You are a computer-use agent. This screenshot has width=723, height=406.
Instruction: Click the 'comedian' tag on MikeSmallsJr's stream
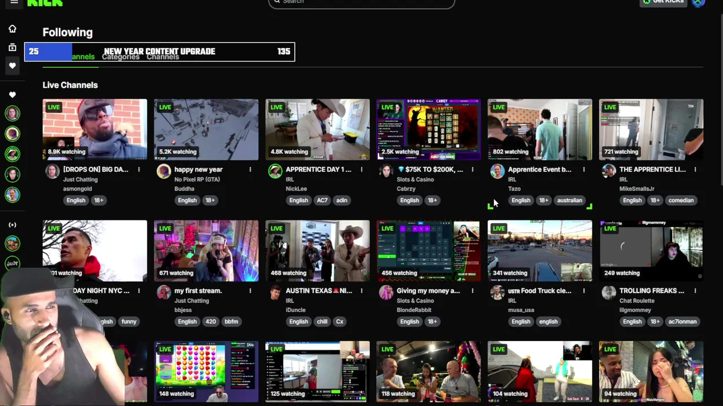[x=681, y=200]
